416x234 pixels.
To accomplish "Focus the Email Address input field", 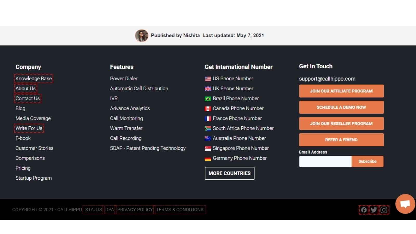I will 325,161.
